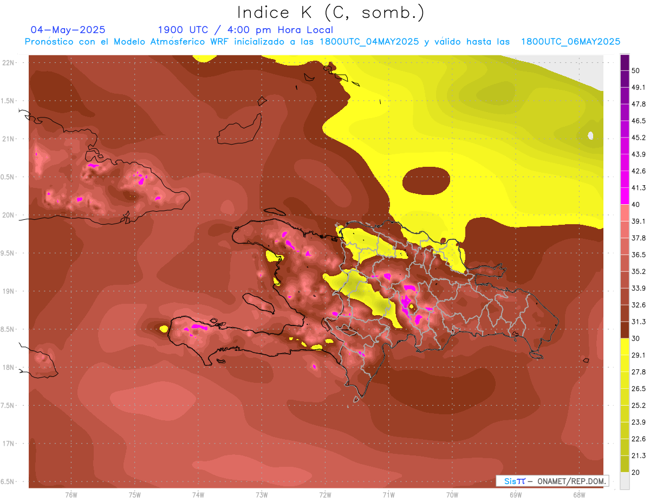650x502 pixels.
Task: Click the dark brown oval inside the yellow area
Action: tap(426, 181)
